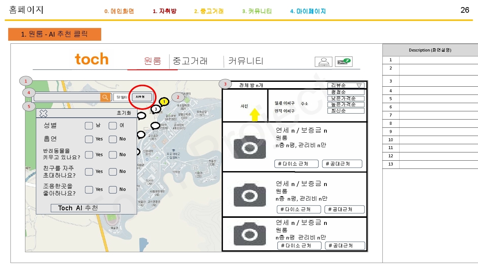Check No for 흡연
Screen dimensions: 478x269
pos(113,139)
